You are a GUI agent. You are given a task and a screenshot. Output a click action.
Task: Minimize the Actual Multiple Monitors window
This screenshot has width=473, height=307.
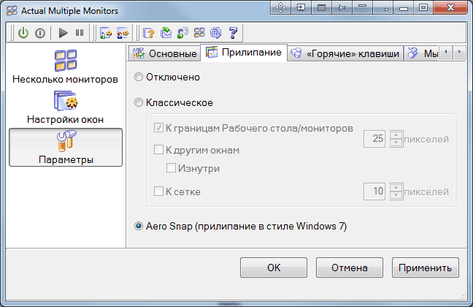[404, 7]
